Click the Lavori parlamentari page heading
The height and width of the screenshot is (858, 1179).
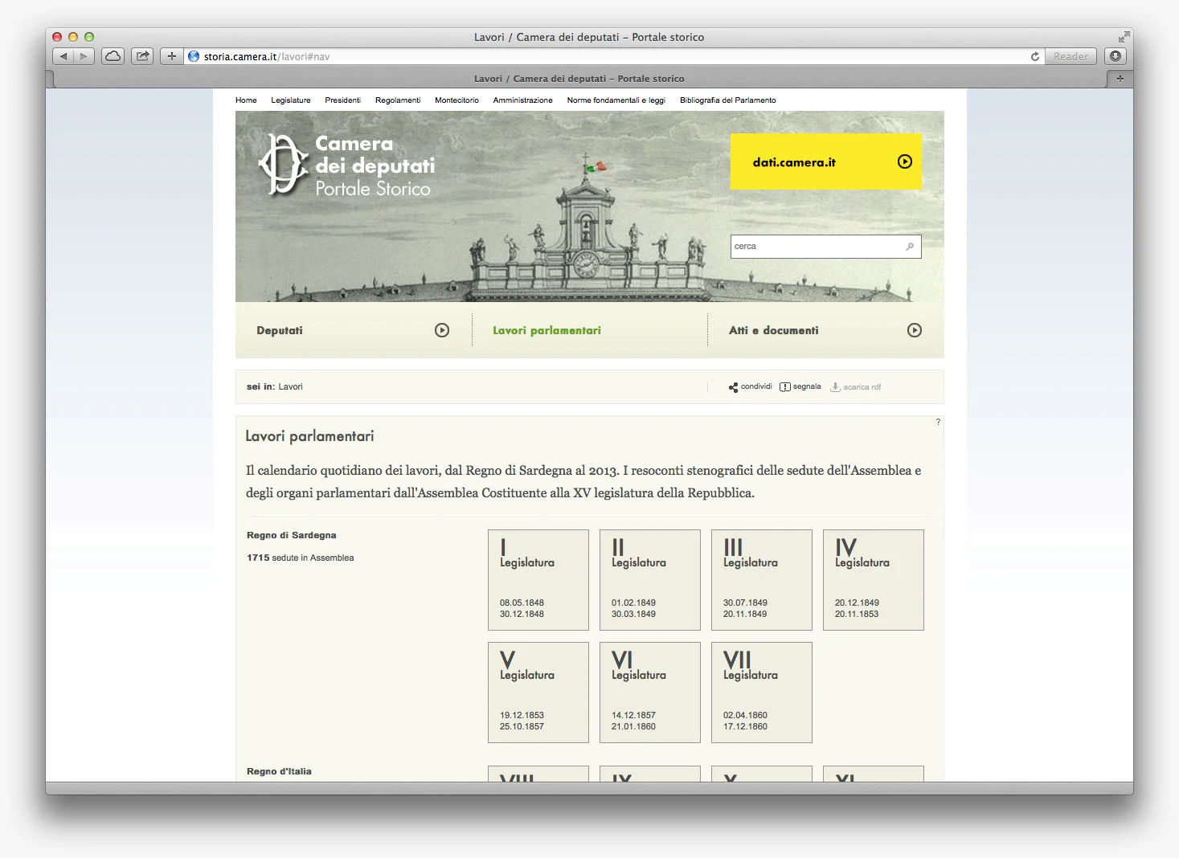pyautogui.click(x=309, y=436)
